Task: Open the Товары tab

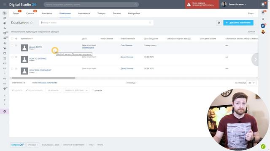Action: (x=101, y=13)
